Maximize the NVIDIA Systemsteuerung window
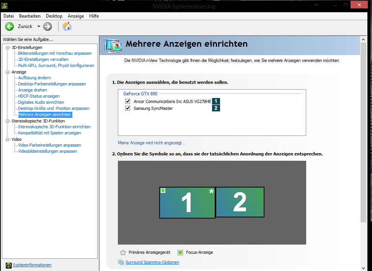The height and width of the screenshot is (271, 372). pos(346,5)
